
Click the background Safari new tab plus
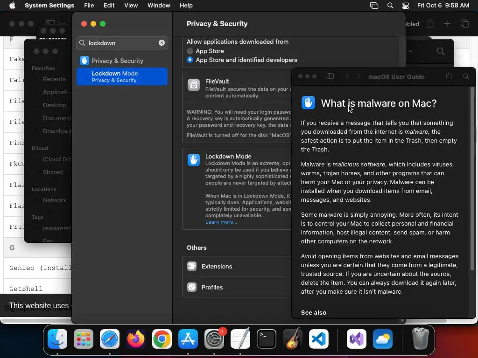(x=447, y=23)
